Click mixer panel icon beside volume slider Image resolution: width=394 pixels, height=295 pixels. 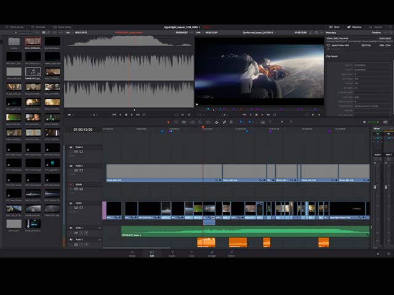[x=385, y=122]
